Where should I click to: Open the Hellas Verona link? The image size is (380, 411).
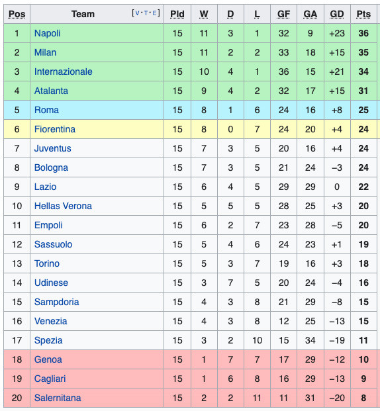tap(63, 206)
